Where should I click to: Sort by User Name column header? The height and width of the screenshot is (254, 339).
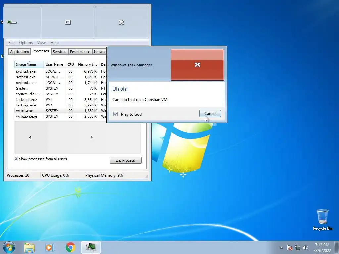(x=54, y=64)
